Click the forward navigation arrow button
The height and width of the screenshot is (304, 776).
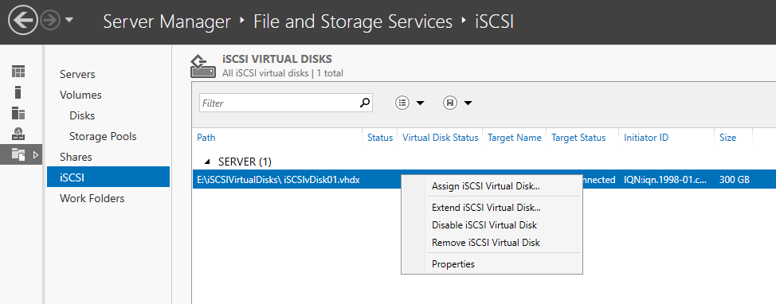click(50, 20)
